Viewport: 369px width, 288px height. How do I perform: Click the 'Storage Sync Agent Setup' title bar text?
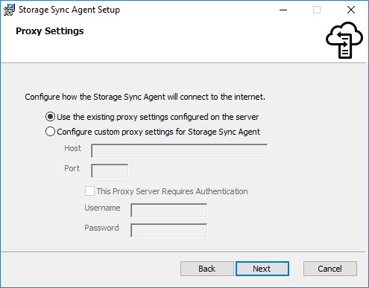(x=69, y=10)
